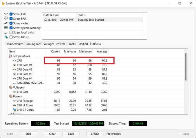Save the test results
The height and width of the screenshot is (138, 196).
click(71, 134)
